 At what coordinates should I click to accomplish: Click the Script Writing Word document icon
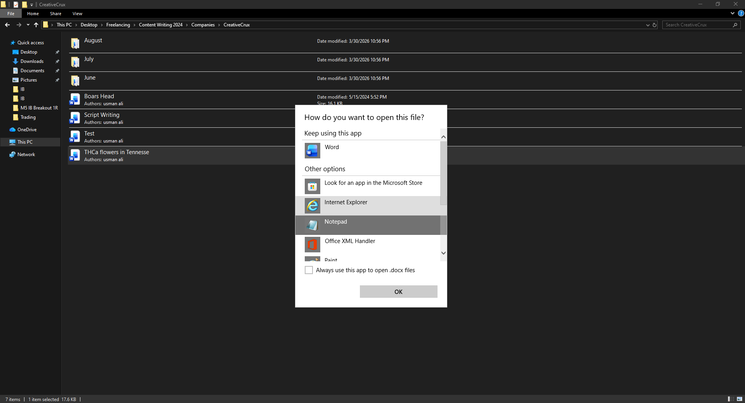(x=75, y=118)
